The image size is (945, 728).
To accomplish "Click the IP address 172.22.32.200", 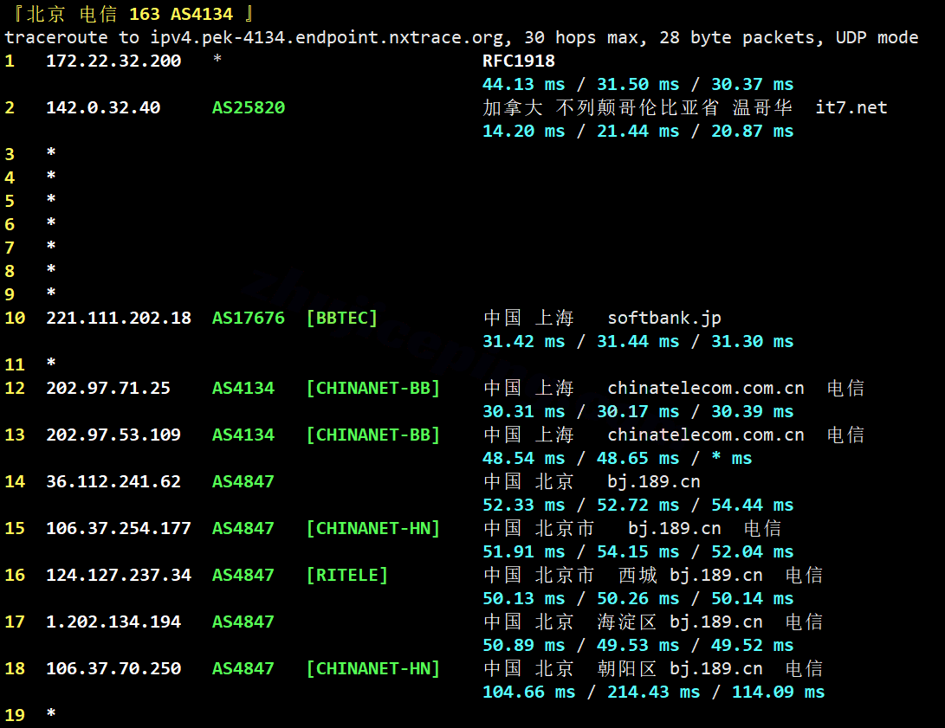I will (113, 61).
